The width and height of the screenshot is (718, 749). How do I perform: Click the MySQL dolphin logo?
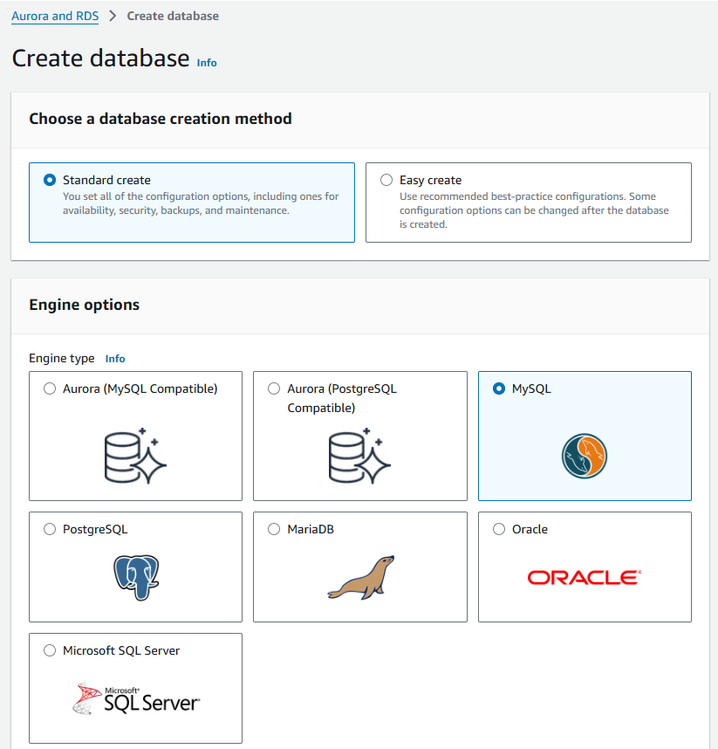pyautogui.click(x=585, y=456)
